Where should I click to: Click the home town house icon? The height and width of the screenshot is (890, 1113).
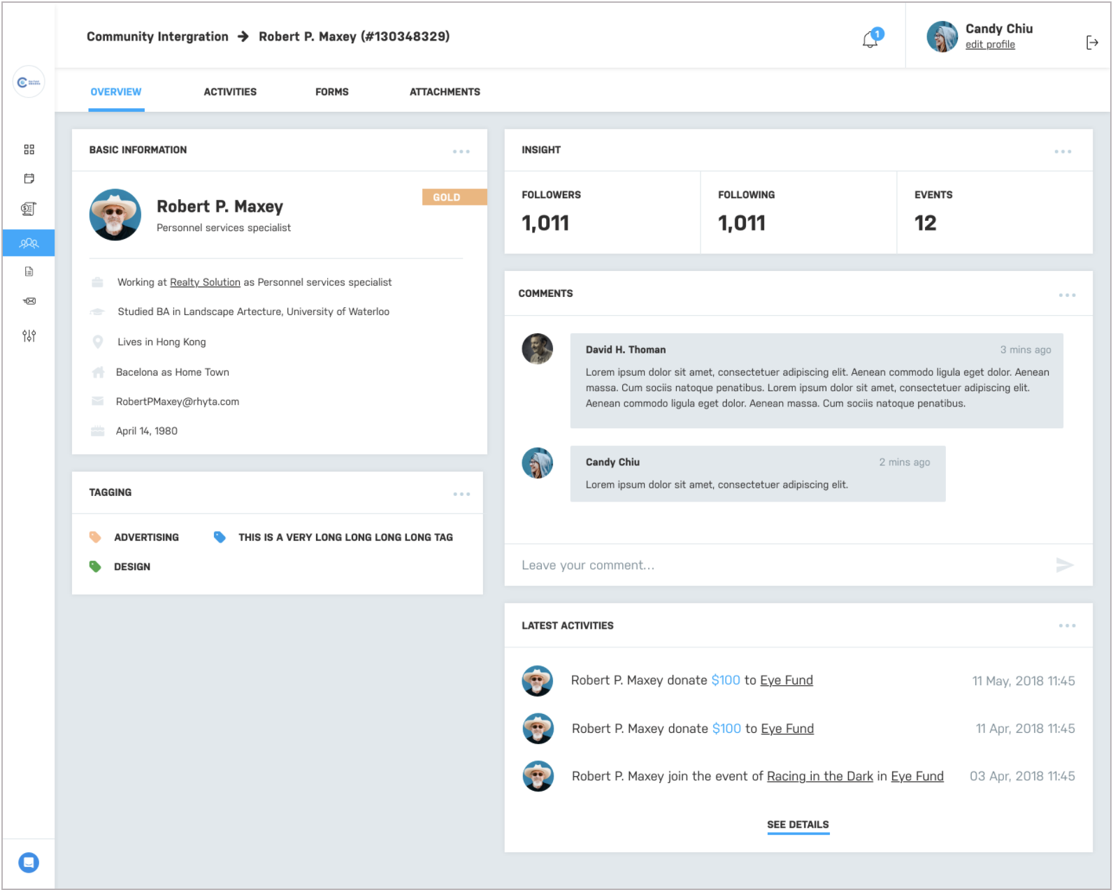(98, 372)
